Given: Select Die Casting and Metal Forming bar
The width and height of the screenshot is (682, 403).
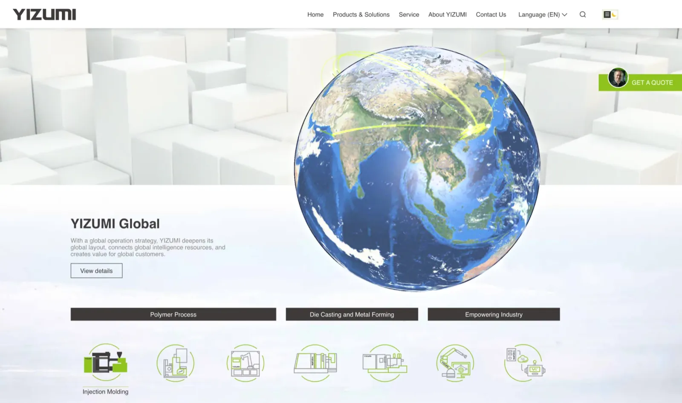Looking at the screenshot, I should [352, 314].
